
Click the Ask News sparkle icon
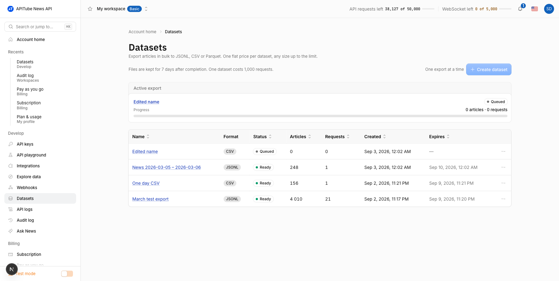click(11, 231)
